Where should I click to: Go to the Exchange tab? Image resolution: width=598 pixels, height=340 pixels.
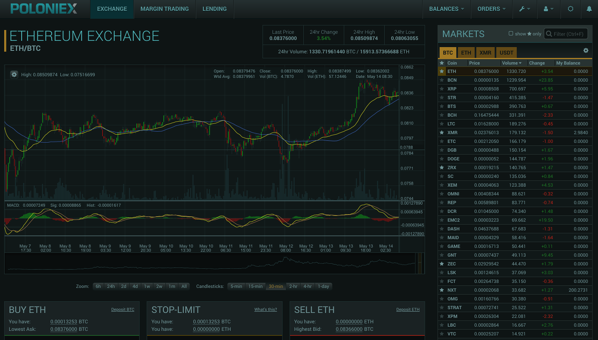tap(112, 9)
